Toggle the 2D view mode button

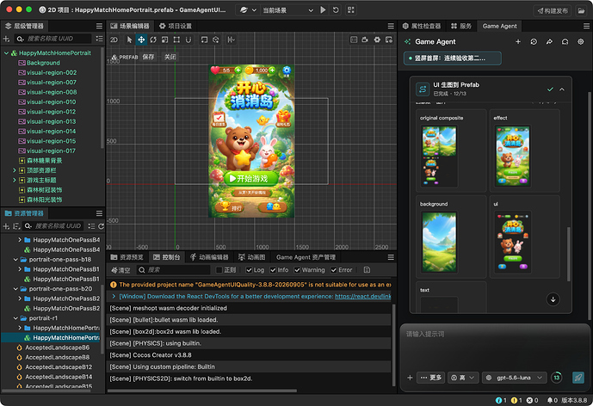click(x=114, y=40)
